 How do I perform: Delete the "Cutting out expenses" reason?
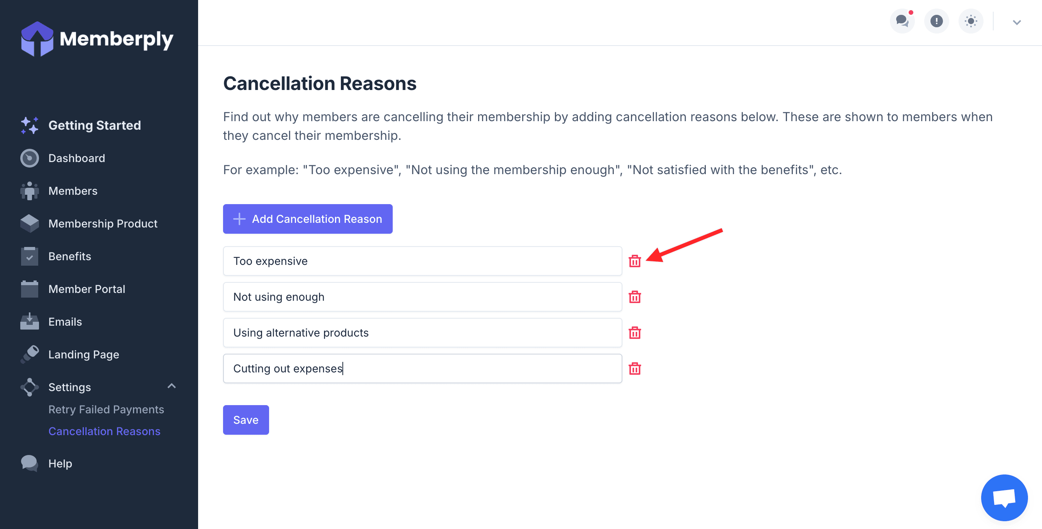[634, 369]
